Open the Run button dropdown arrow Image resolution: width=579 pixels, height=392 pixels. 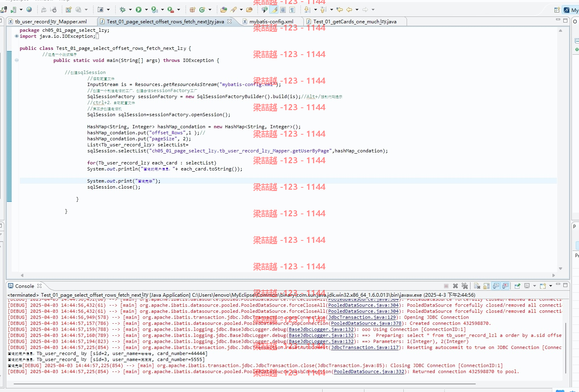[146, 9]
